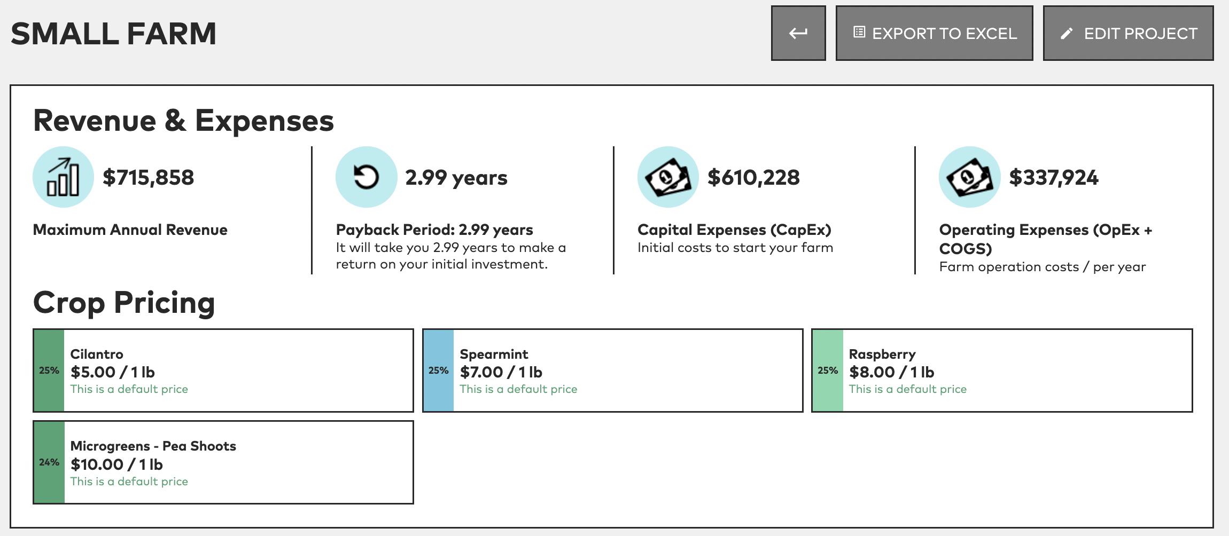This screenshot has width=1229, height=536.
Task: Click the Operating Expenses money icon
Action: point(969,177)
